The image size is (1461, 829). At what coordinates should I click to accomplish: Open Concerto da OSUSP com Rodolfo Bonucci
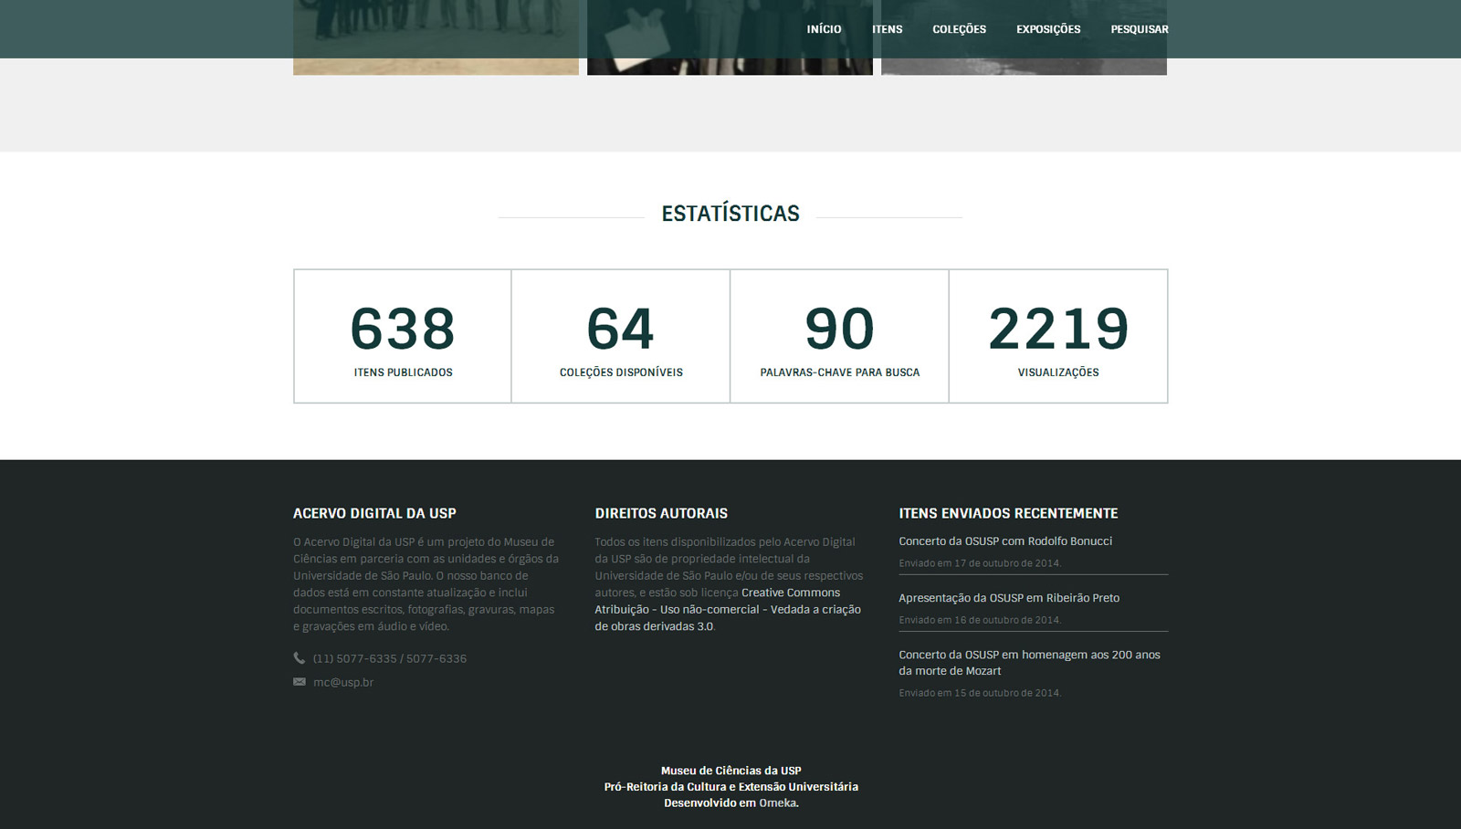pyautogui.click(x=1005, y=541)
